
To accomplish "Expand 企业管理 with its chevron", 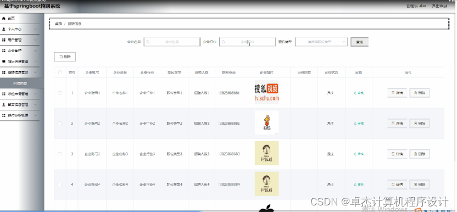I will pyautogui.click(x=36, y=51).
